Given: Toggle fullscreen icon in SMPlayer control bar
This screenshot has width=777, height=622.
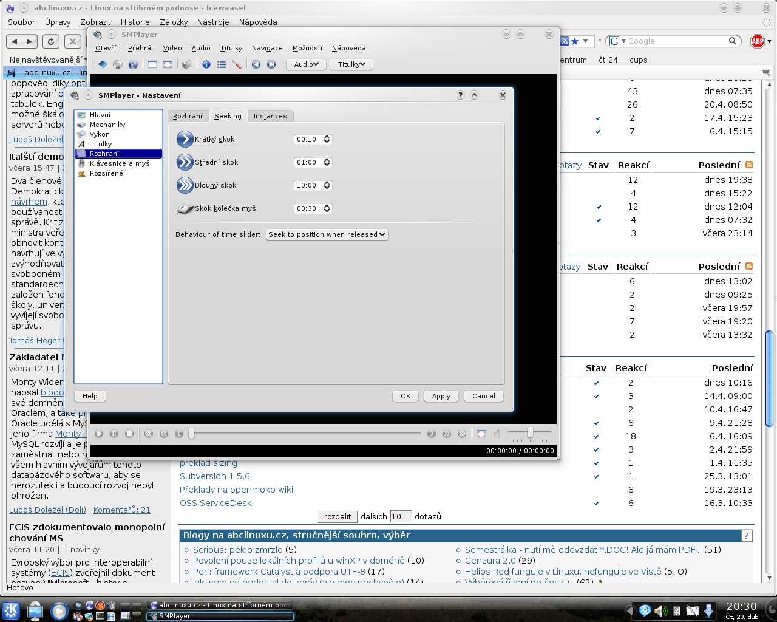Looking at the screenshot, I should coord(481,434).
